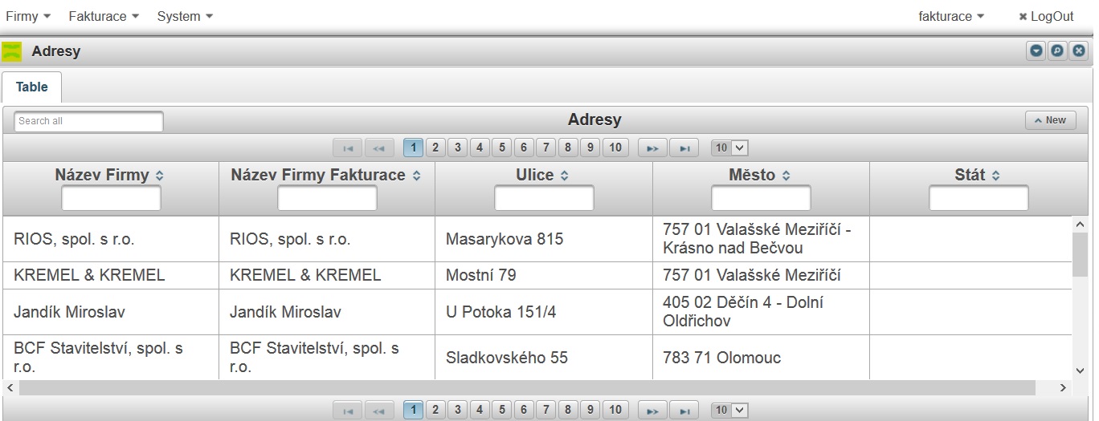Click KREMEL & KREMEL in Název Firmy Fakturace column
The image size is (1099, 421).
click(x=305, y=275)
